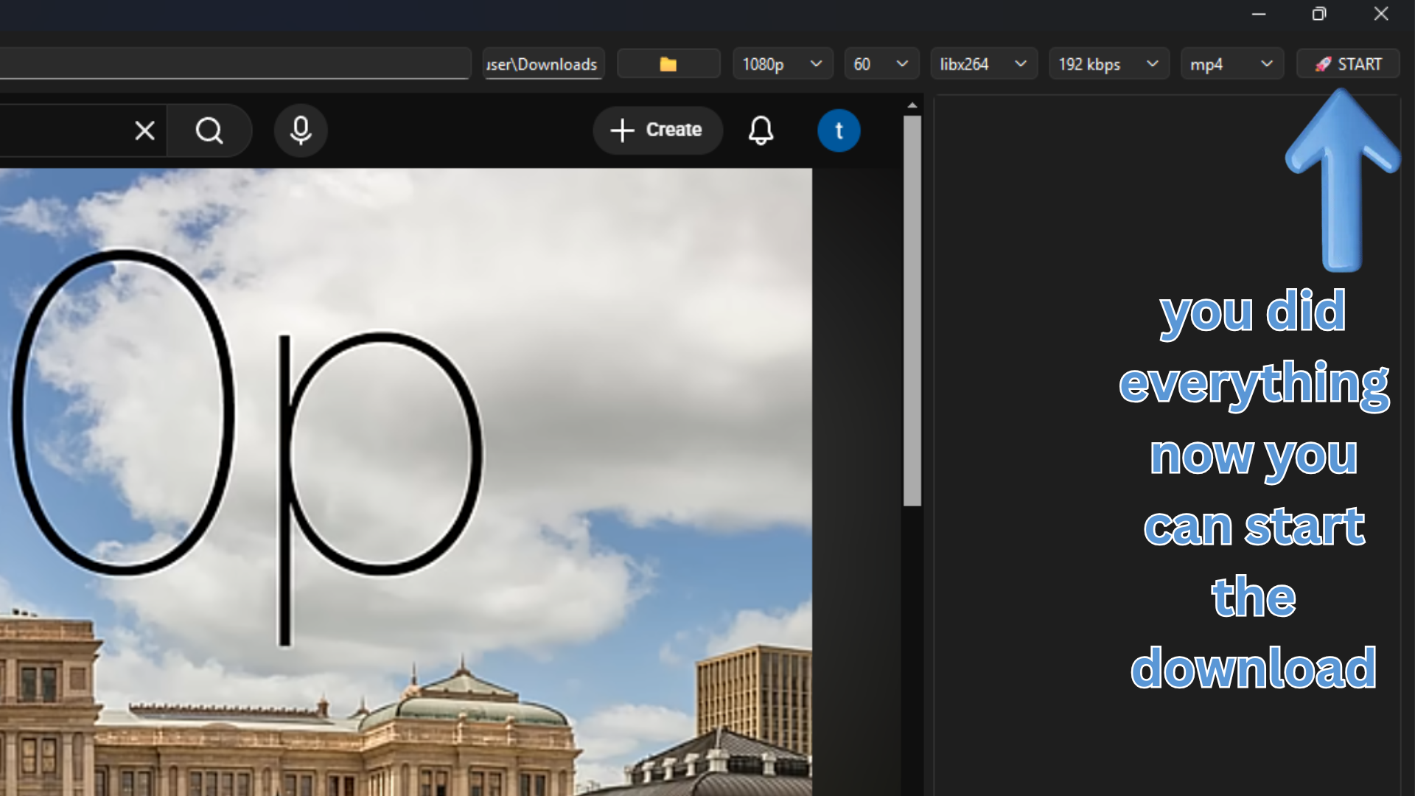Click the magnifying glass search icon

click(209, 130)
